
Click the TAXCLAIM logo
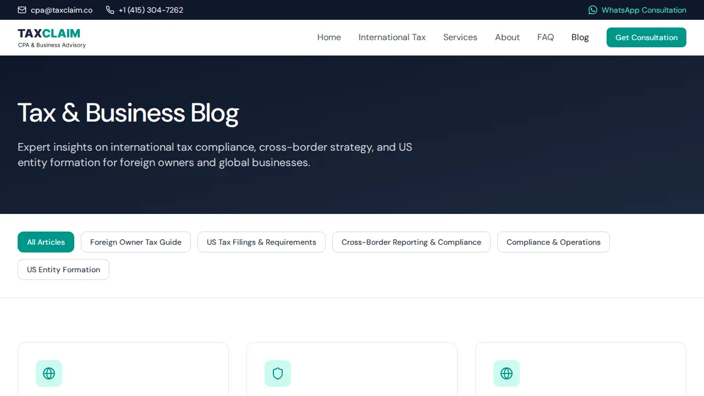(x=52, y=38)
